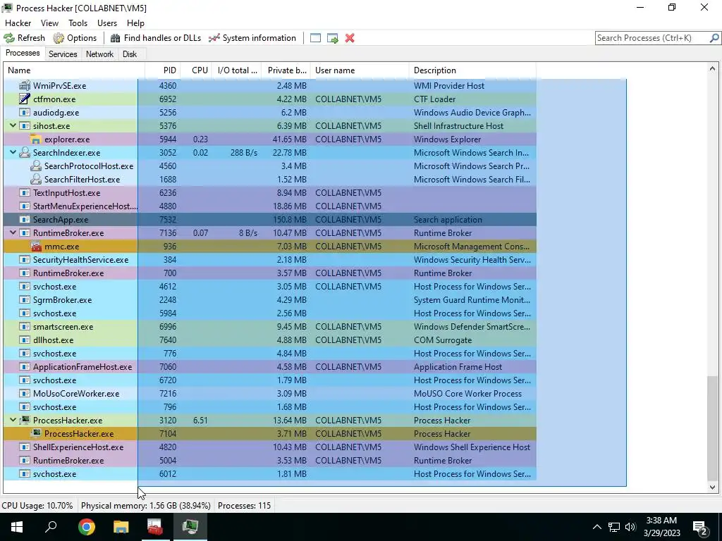Open the Hacker menu
Screen dimensions: 722x541
point(18,23)
